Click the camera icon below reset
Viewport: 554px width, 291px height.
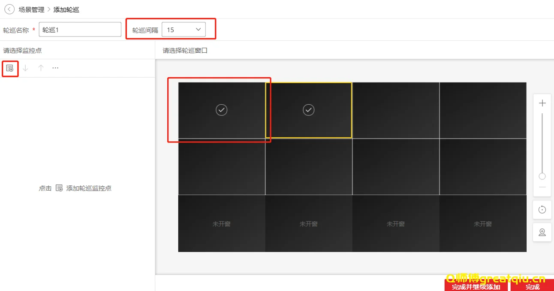(542, 232)
